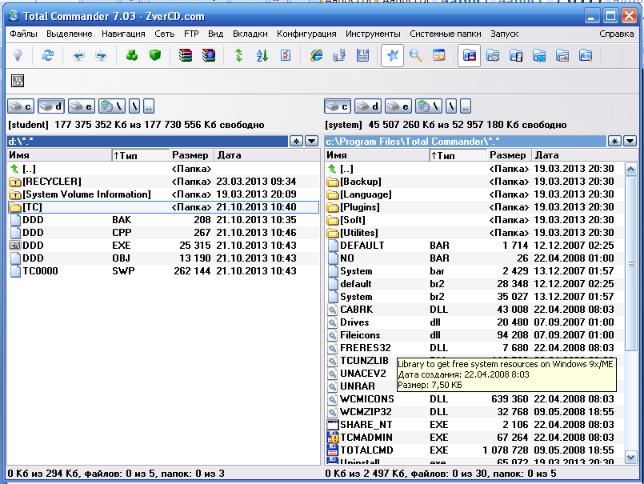This screenshot has height=484, width=644.
Task: Switch right panel to drive e
Action: pyautogui.click(x=398, y=106)
